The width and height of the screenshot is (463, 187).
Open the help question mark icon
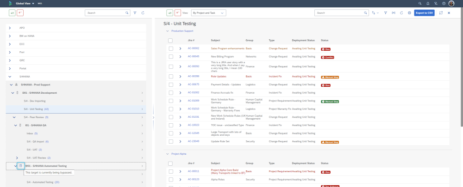[x=444, y=3]
